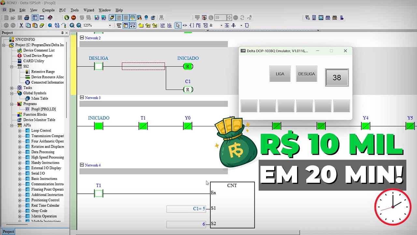Select the Insert Coil ladder tool

click(192, 25)
